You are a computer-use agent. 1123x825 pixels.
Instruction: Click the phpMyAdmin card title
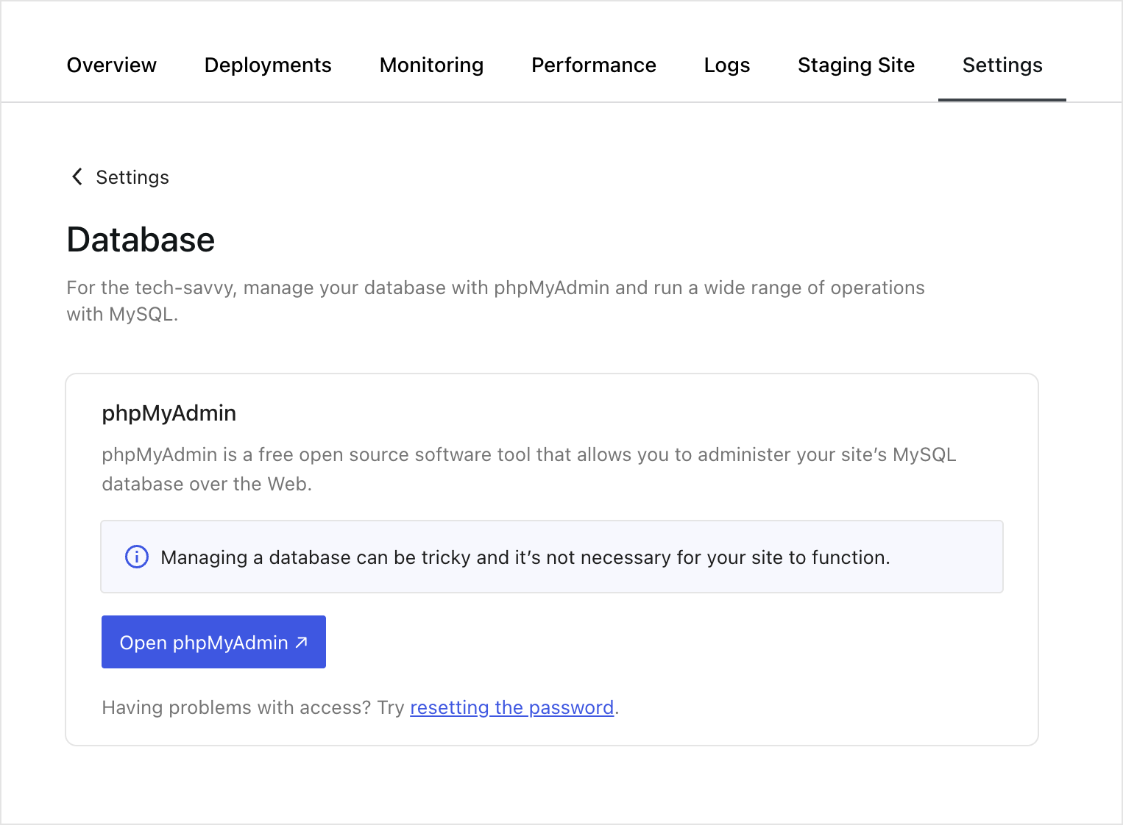[x=169, y=413]
